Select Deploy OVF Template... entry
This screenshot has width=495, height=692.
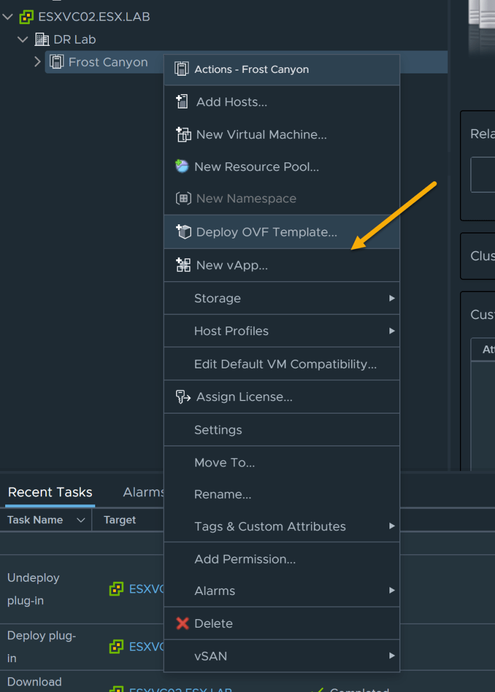point(282,232)
